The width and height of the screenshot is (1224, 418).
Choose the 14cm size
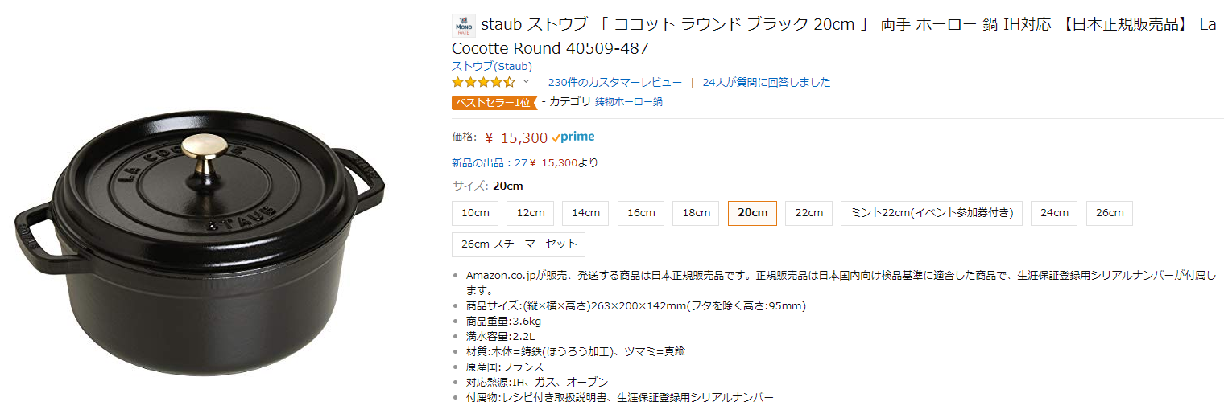click(x=585, y=213)
